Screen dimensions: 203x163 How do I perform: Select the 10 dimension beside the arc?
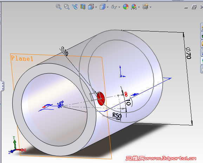[128, 102]
